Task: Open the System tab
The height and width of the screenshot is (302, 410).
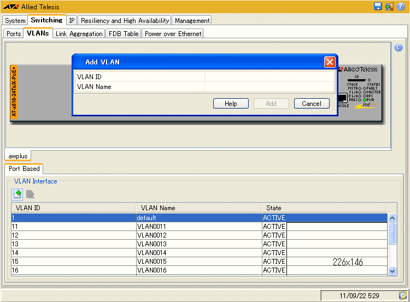Action: [15, 21]
